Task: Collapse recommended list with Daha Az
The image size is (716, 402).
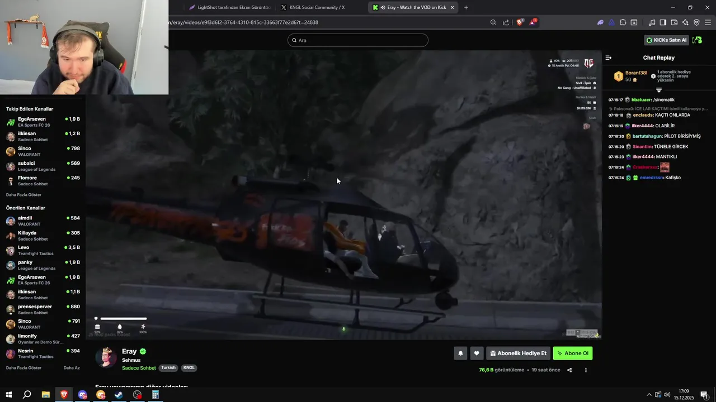Action: click(72, 368)
